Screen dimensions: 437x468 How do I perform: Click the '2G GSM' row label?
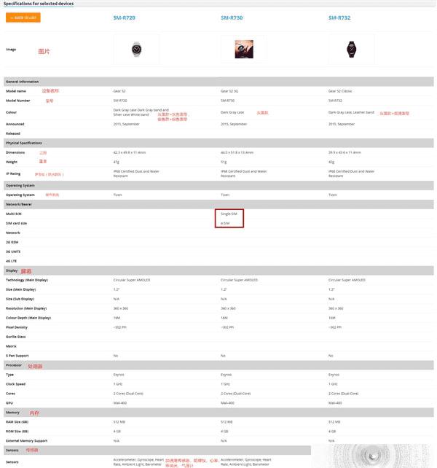coord(12,242)
